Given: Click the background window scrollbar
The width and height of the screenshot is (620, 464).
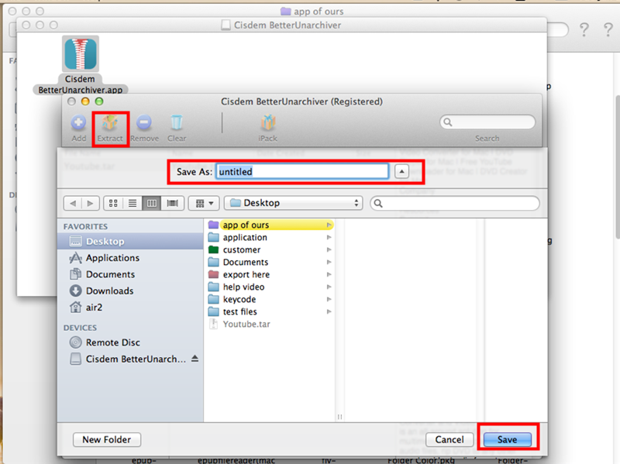Looking at the screenshot, I should (x=617, y=166).
